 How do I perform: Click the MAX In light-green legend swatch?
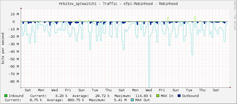pos(158,96)
